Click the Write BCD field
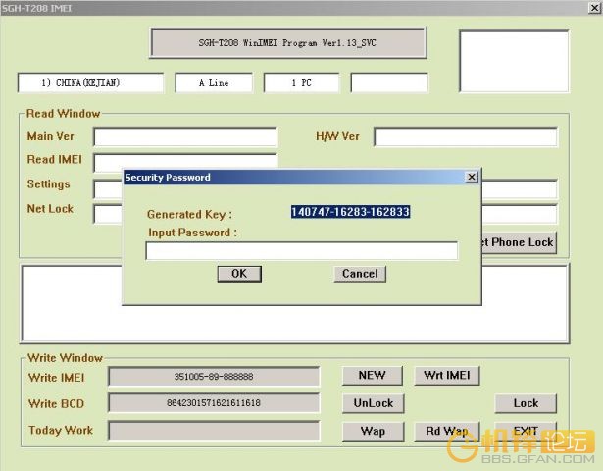 pyautogui.click(x=214, y=403)
